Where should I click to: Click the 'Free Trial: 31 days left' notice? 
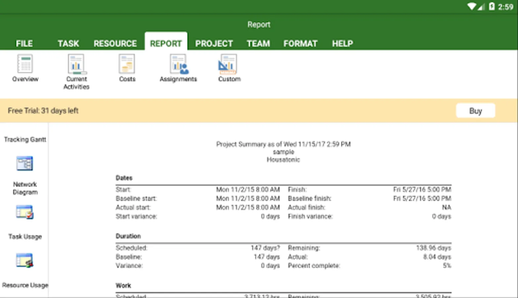(43, 111)
